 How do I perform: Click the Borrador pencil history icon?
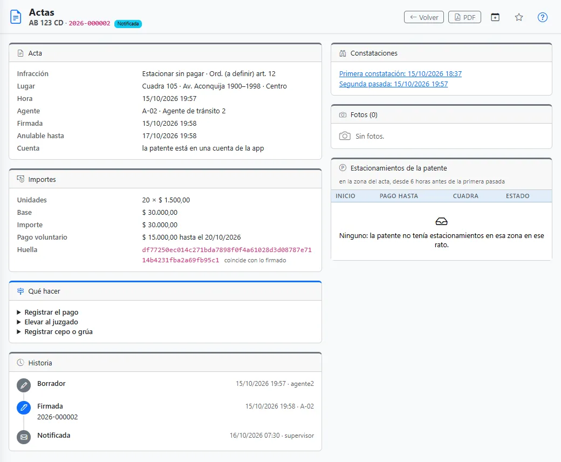pyautogui.click(x=24, y=385)
